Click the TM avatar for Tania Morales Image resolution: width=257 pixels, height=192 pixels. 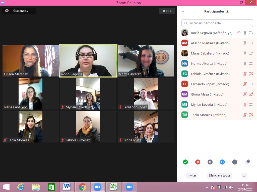(184, 115)
